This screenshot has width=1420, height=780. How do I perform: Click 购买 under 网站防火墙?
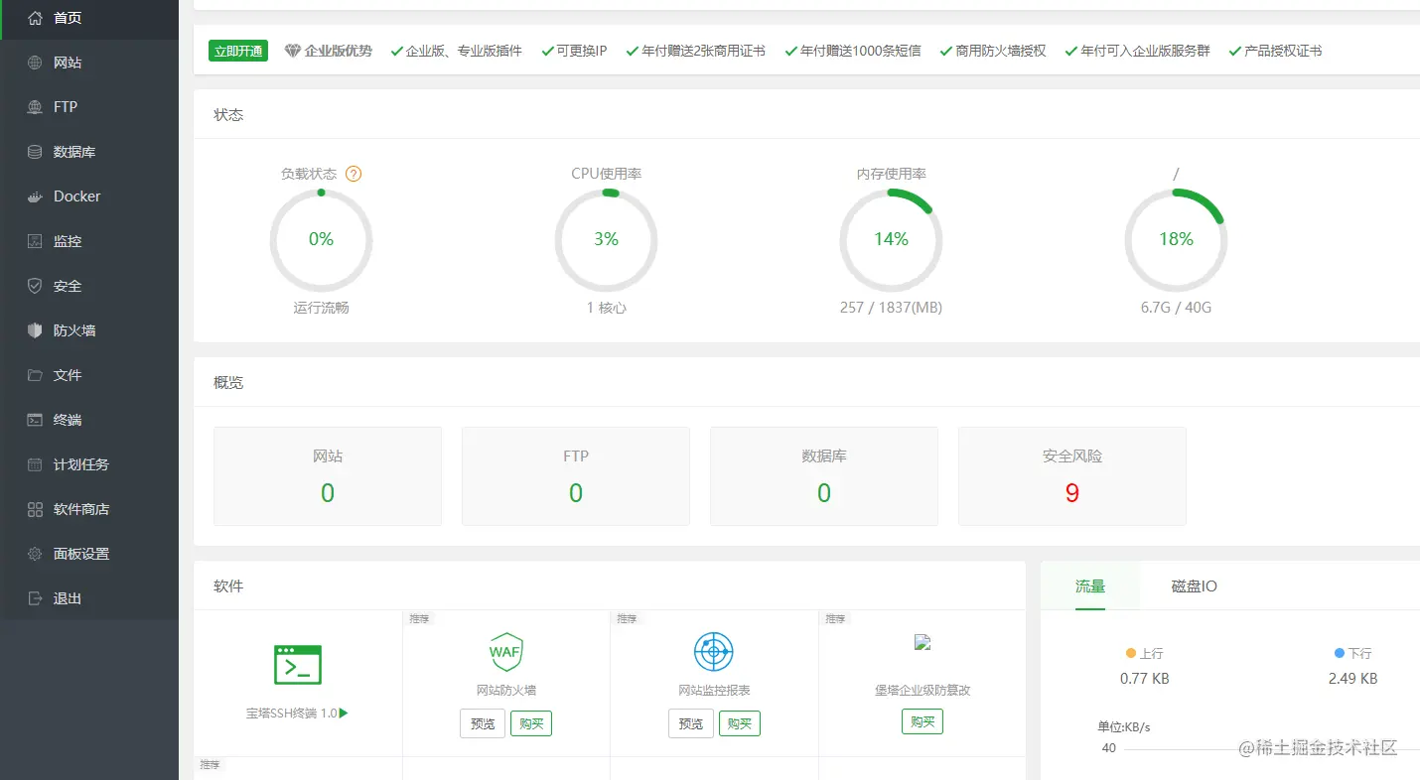pos(531,723)
